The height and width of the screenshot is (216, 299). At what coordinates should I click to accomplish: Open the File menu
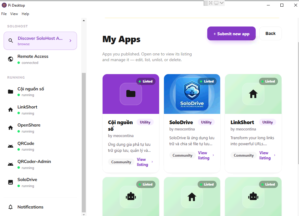[x=4, y=14]
